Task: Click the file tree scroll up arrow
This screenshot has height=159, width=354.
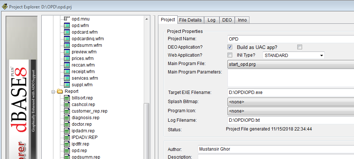Action: (147, 19)
